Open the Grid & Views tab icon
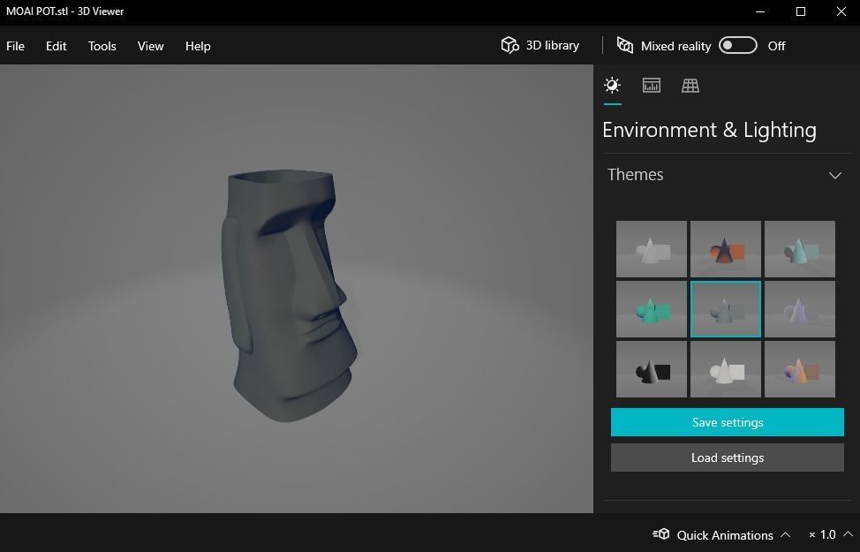860x552 pixels. pyautogui.click(x=690, y=86)
